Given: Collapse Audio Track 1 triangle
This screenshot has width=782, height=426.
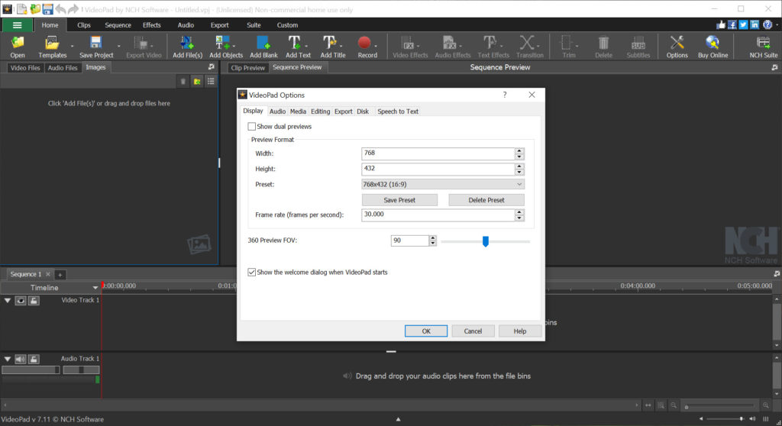Looking at the screenshot, I should pyautogui.click(x=8, y=359).
